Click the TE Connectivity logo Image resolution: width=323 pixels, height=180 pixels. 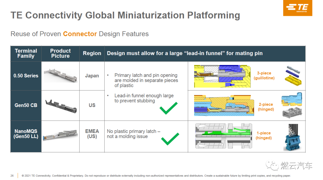click(x=298, y=8)
